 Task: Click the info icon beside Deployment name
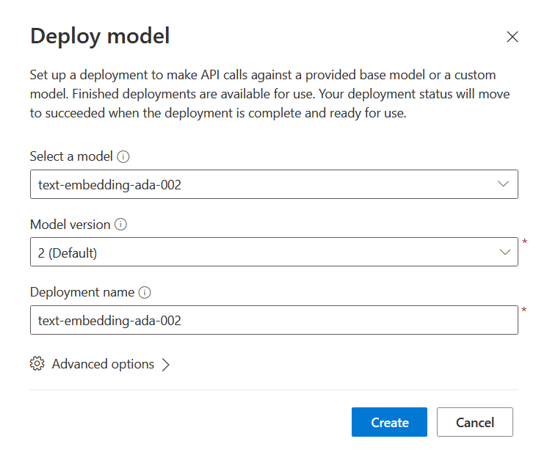click(x=145, y=292)
